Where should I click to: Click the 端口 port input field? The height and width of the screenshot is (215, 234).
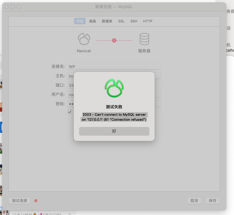tap(71, 85)
